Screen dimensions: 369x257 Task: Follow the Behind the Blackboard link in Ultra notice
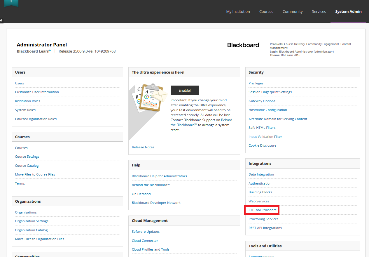coord(201,122)
